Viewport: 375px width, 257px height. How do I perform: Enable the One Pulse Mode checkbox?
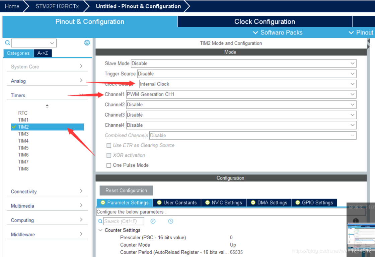(109, 165)
